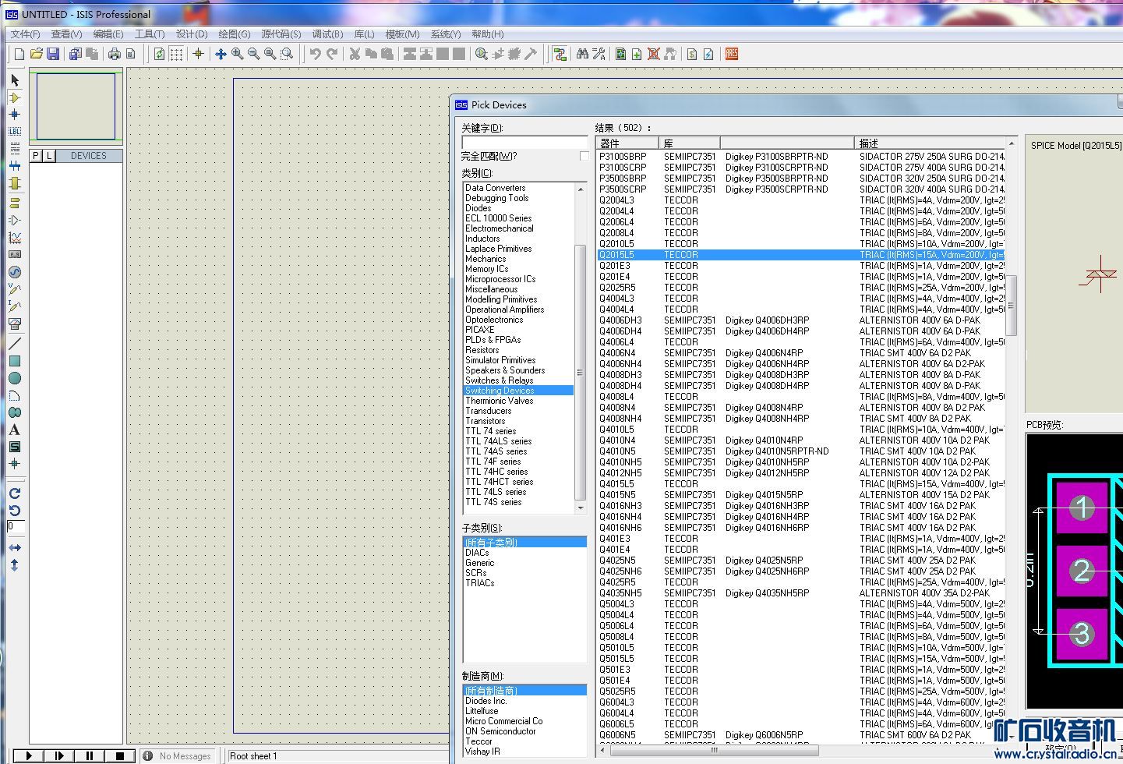
Task: Click the Zoom In magnifier icon
Action: (x=237, y=54)
